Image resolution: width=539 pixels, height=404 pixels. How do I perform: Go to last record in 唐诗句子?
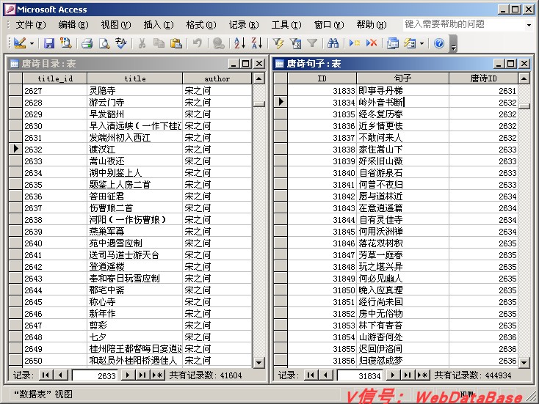[408, 375]
